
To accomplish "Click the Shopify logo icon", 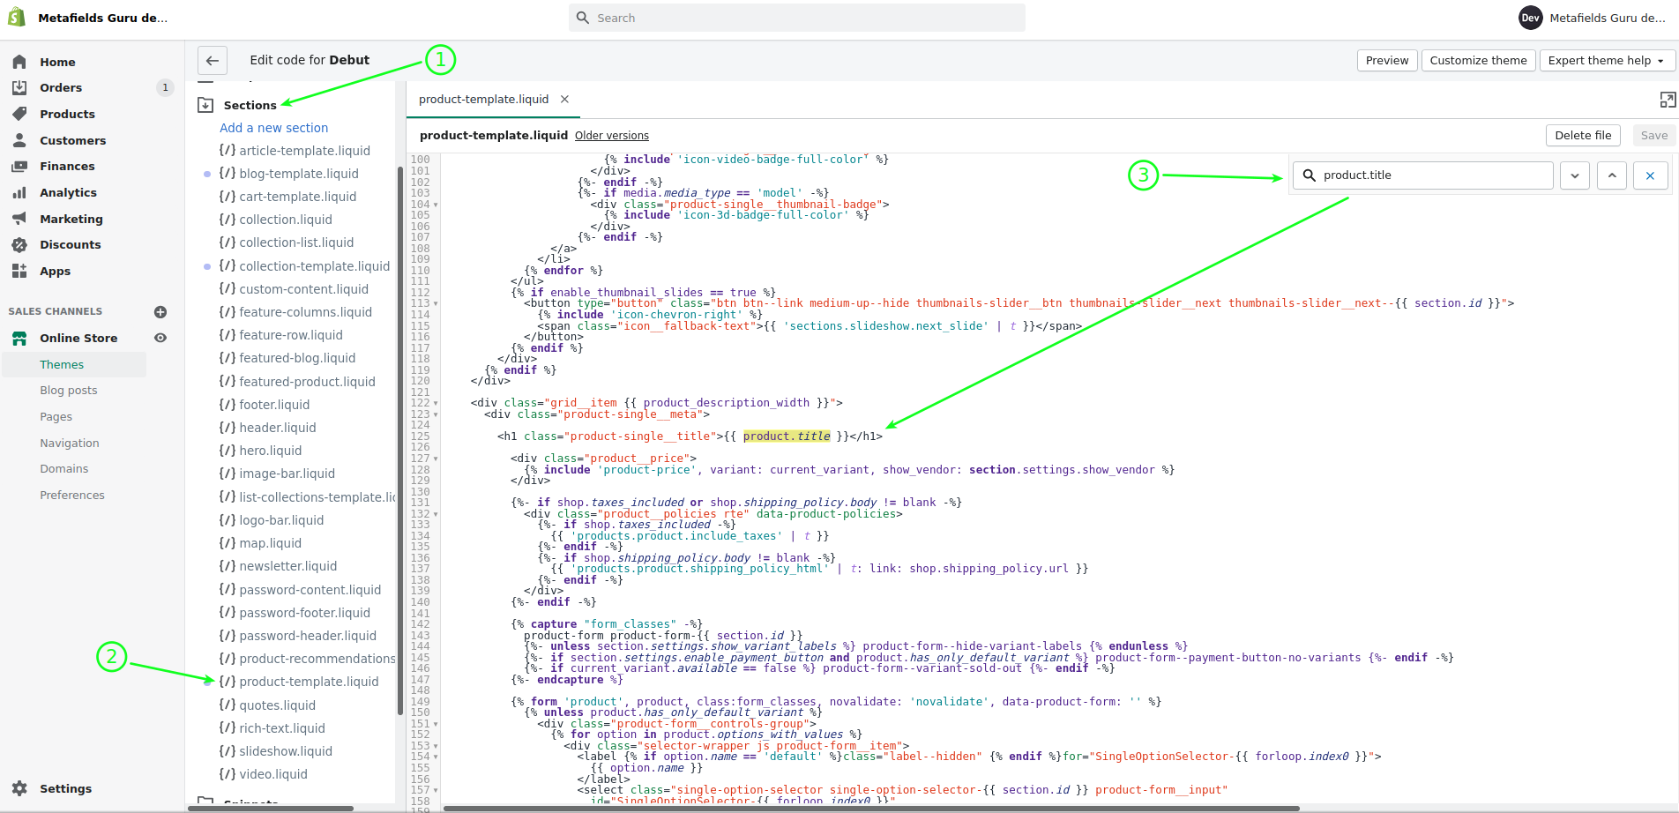I will [x=17, y=18].
